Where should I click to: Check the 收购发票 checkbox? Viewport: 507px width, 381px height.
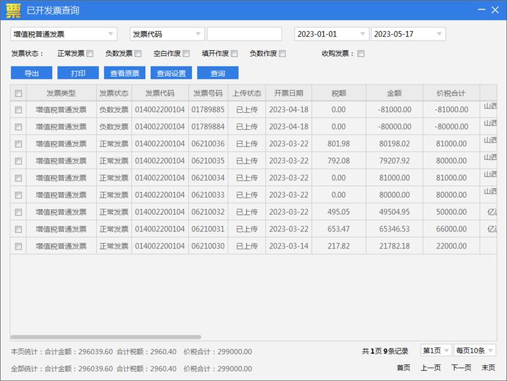point(361,54)
